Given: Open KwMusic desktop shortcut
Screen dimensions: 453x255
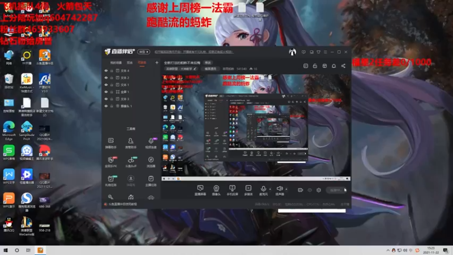Looking at the screenshot, I should pos(27,83).
